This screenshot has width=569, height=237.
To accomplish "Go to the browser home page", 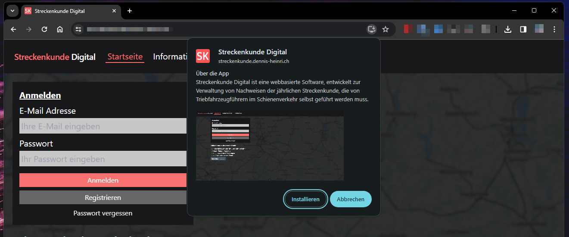I will [60, 29].
